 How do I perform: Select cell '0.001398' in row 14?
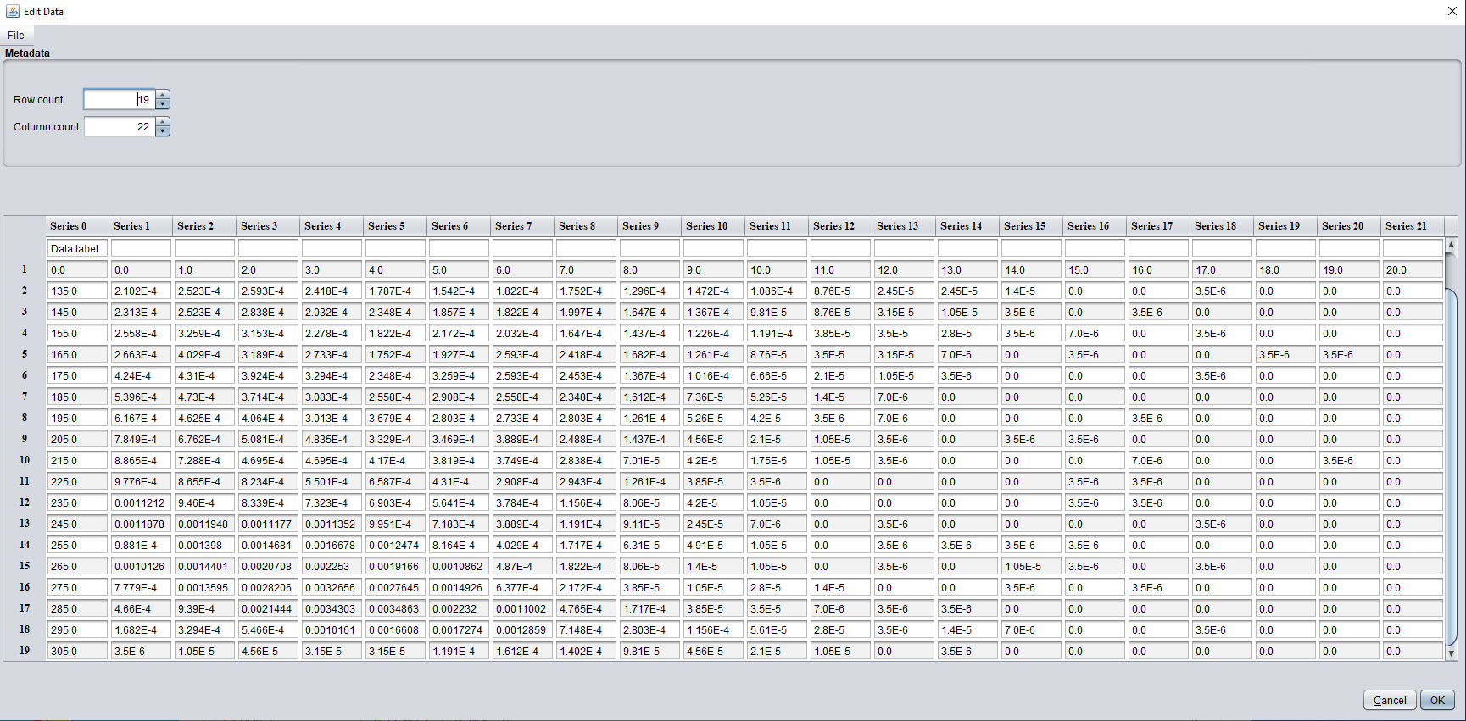pos(204,546)
